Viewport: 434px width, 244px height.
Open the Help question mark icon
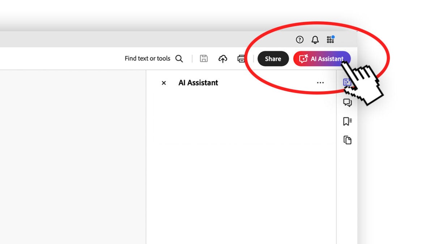click(299, 40)
